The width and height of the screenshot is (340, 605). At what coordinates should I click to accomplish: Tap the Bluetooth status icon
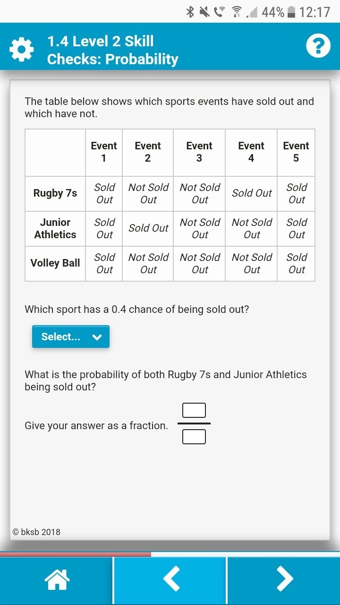[190, 12]
